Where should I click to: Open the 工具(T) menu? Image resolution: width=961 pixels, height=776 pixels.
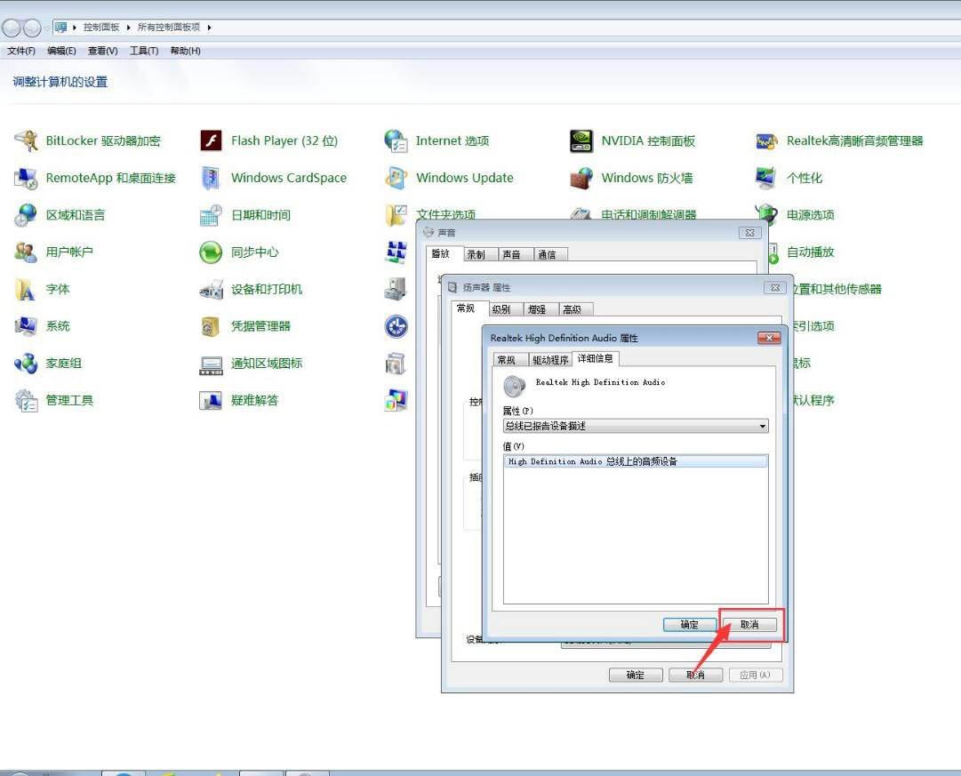[144, 51]
